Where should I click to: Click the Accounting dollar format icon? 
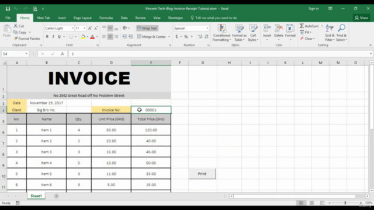click(176, 37)
